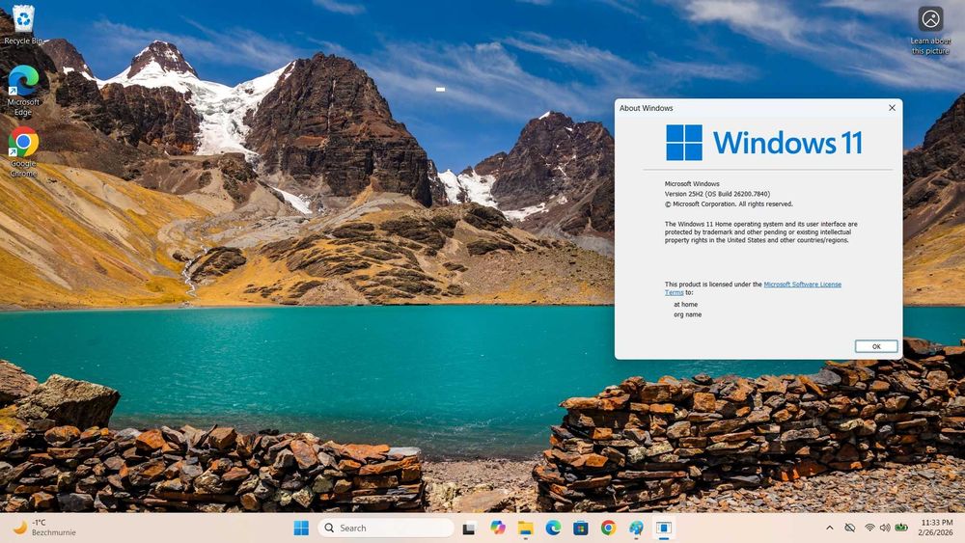This screenshot has width=965, height=543.
Task: Click the About Windows title bar text
Action: coord(646,108)
